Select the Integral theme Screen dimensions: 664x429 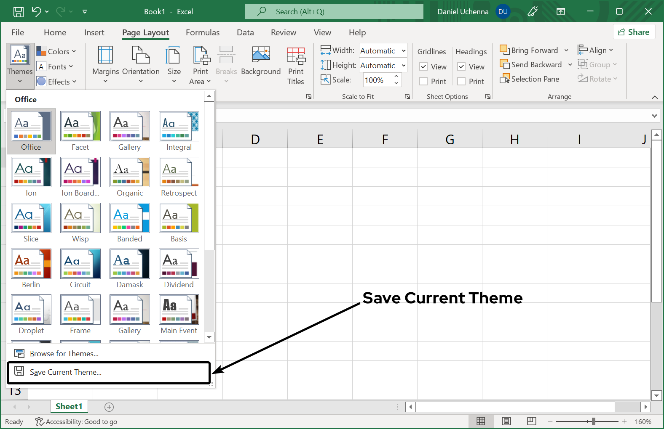179,131
